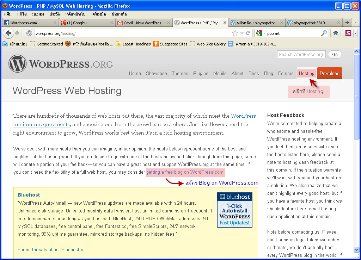Close the Google+ tab
This screenshot has width=361, height=260.
[x=112, y=23]
